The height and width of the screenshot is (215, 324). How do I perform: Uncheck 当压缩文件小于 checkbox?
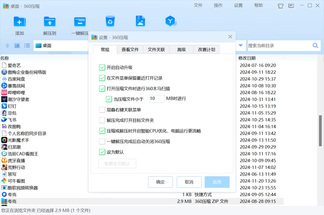[109, 99]
